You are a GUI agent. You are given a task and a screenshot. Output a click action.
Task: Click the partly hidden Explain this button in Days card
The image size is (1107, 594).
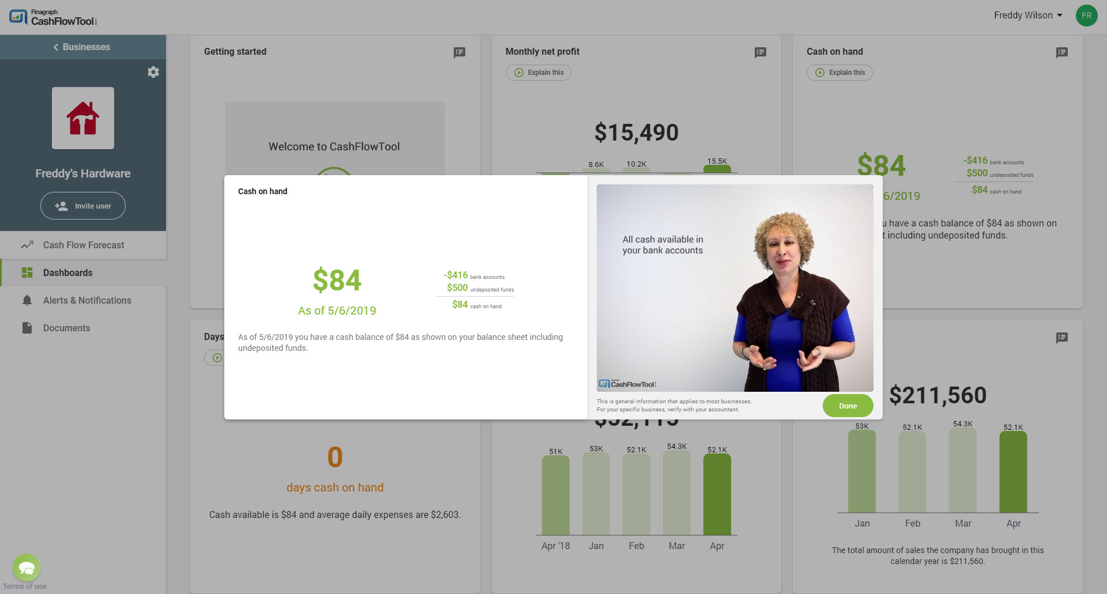tap(214, 358)
